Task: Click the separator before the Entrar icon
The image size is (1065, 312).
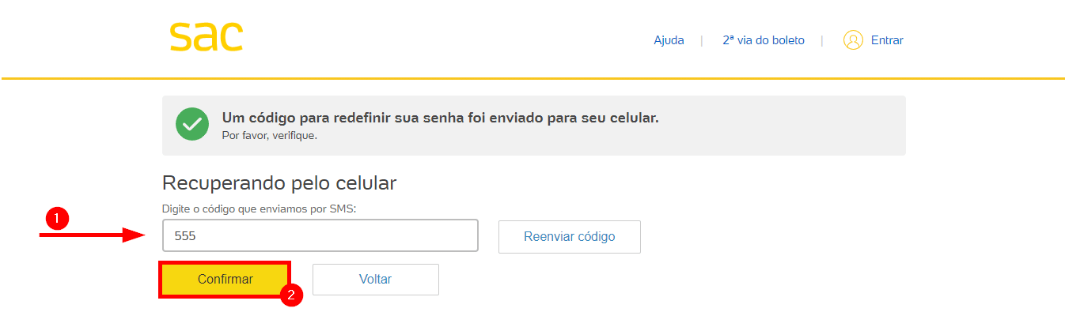Action: tap(822, 40)
